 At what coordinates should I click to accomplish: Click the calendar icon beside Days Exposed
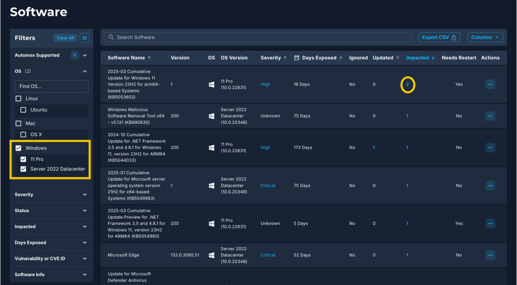tap(296, 58)
